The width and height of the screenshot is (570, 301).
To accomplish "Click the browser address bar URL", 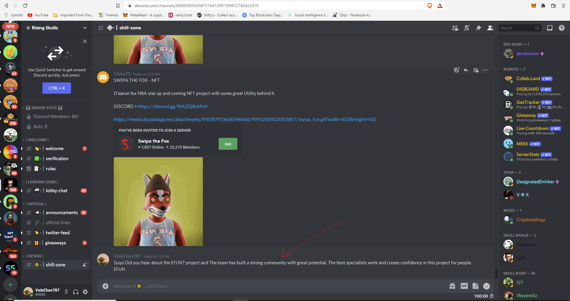I will (x=196, y=6).
